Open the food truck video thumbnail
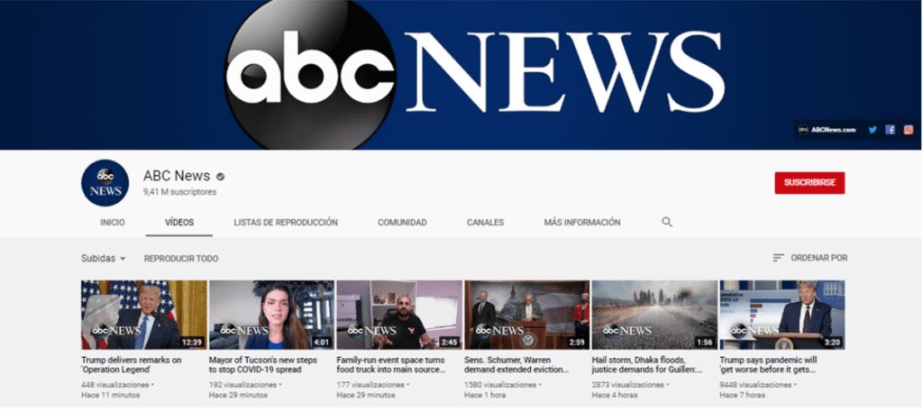Screen dimensions: 923x412 click(x=399, y=315)
